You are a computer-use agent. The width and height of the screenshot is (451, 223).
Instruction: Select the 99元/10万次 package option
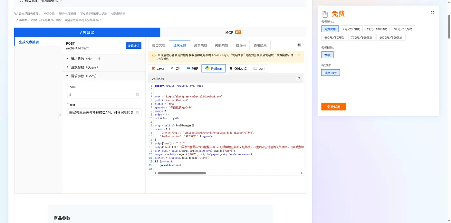pos(403,29)
